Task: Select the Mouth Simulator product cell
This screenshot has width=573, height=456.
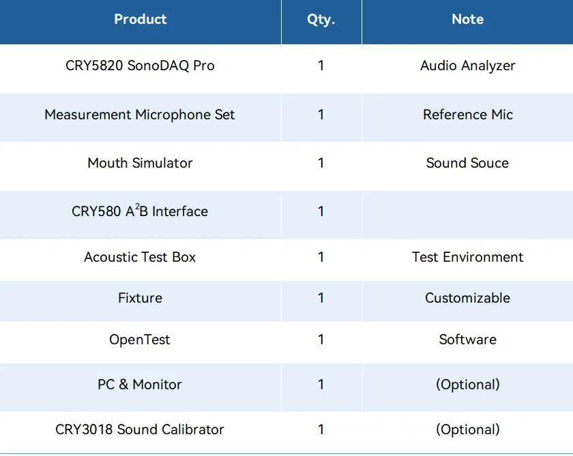Action: click(x=140, y=163)
